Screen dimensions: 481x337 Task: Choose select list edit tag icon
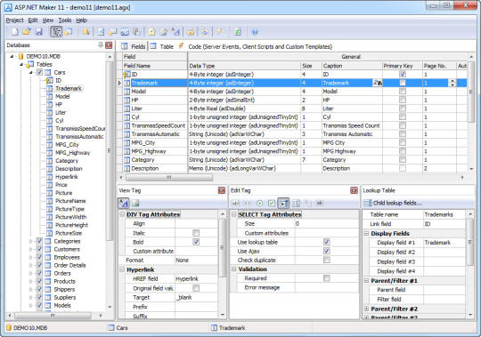click(x=283, y=203)
